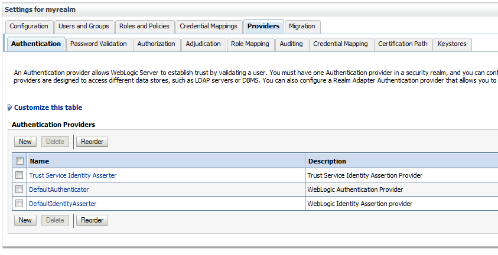Select the Password Validation sub-tab
The width and height of the screenshot is (498, 255).
click(99, 44)
